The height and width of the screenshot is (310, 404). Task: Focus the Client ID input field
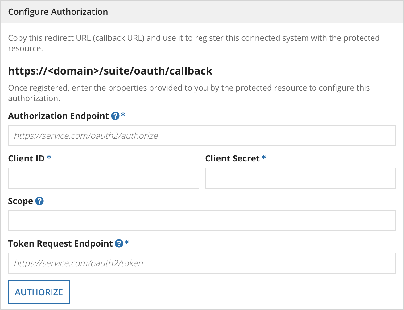tap(104, 178)
